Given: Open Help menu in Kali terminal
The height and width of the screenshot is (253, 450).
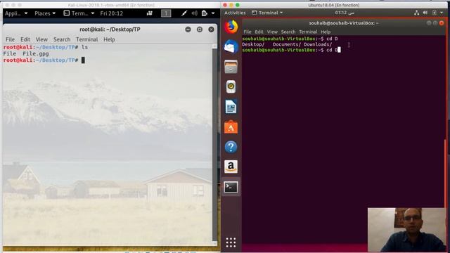Looking at the screenshot, I should (x=109, y=39).
